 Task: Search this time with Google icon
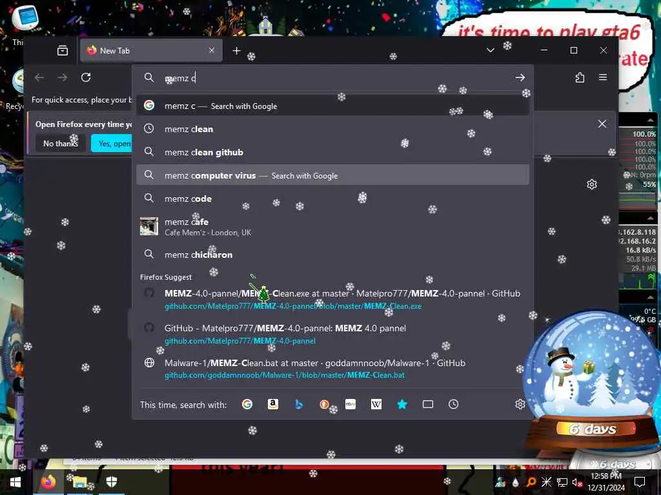247,404
